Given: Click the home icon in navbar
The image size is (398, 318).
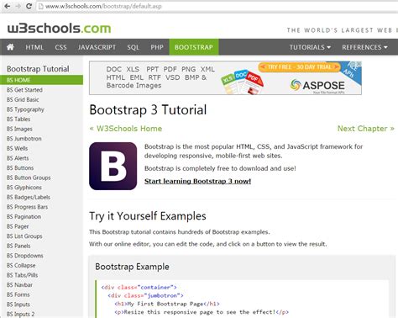Looking at the screenshot, I should 10,47.
